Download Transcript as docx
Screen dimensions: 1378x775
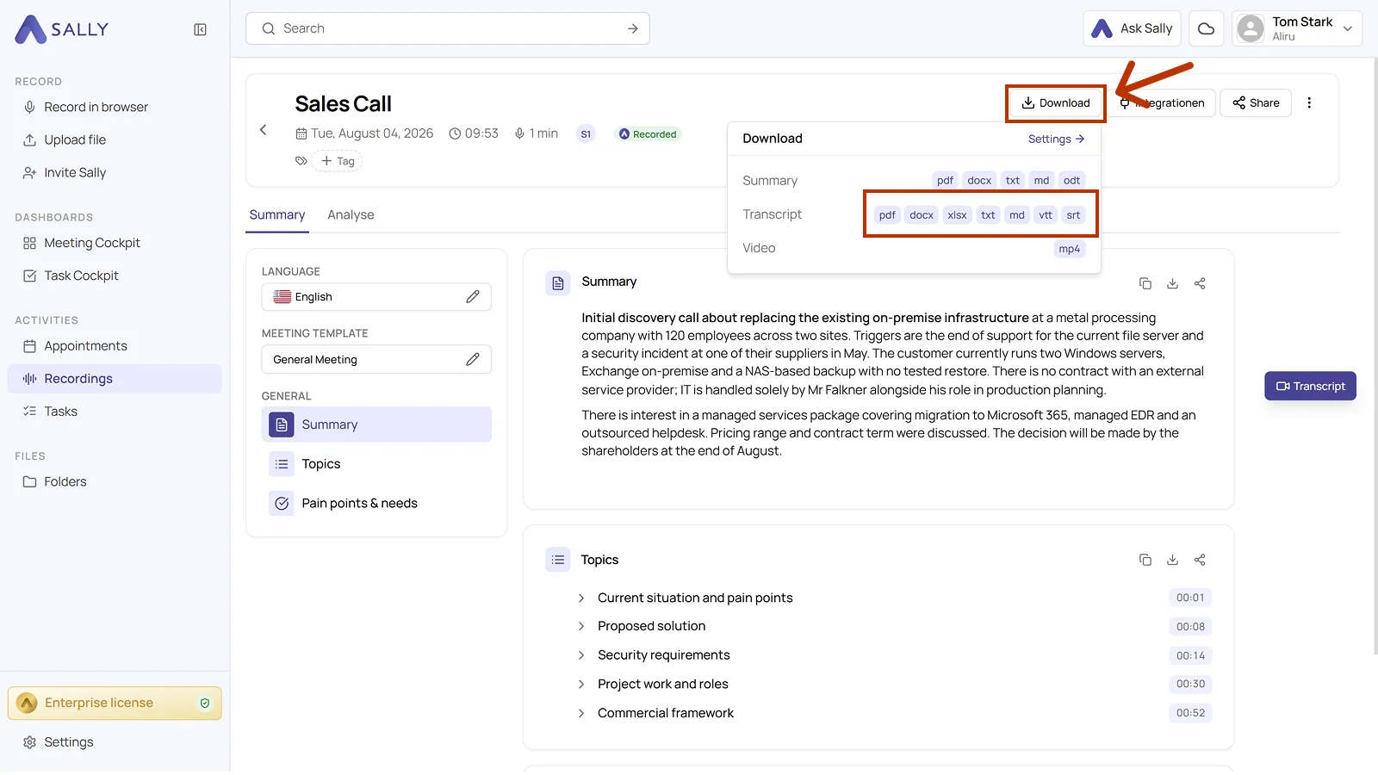pyautogui.click(x=922, y=215)
